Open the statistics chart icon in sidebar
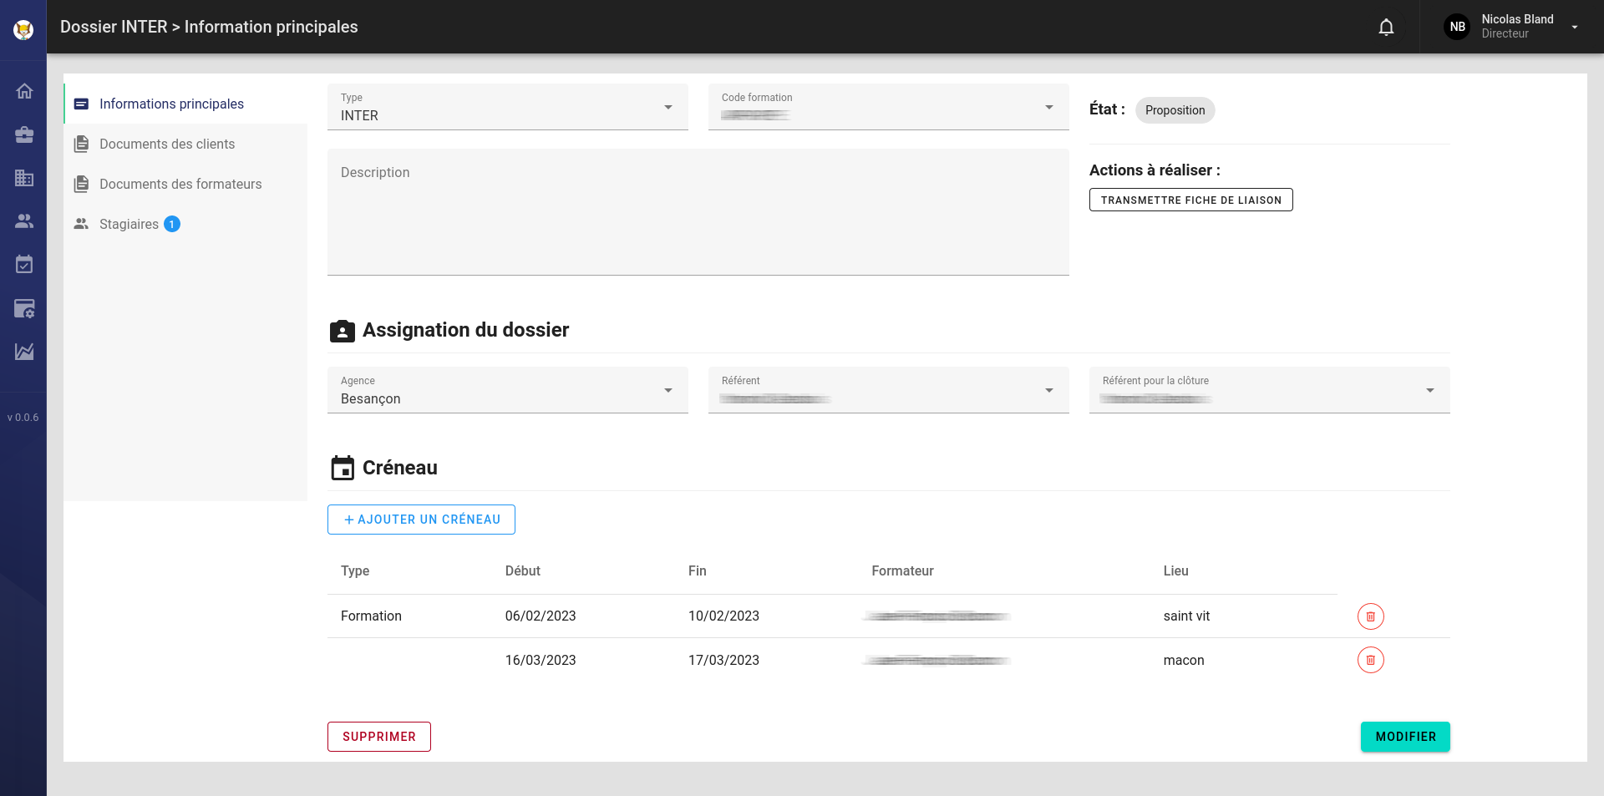 24,352
